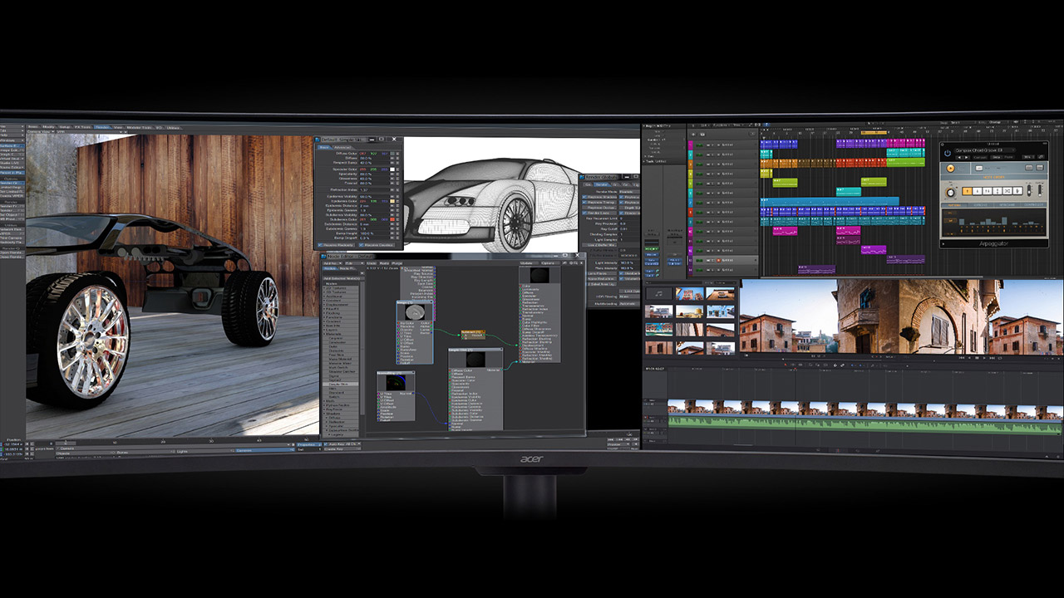Click the Options button in Node Editor

(549, 262)
